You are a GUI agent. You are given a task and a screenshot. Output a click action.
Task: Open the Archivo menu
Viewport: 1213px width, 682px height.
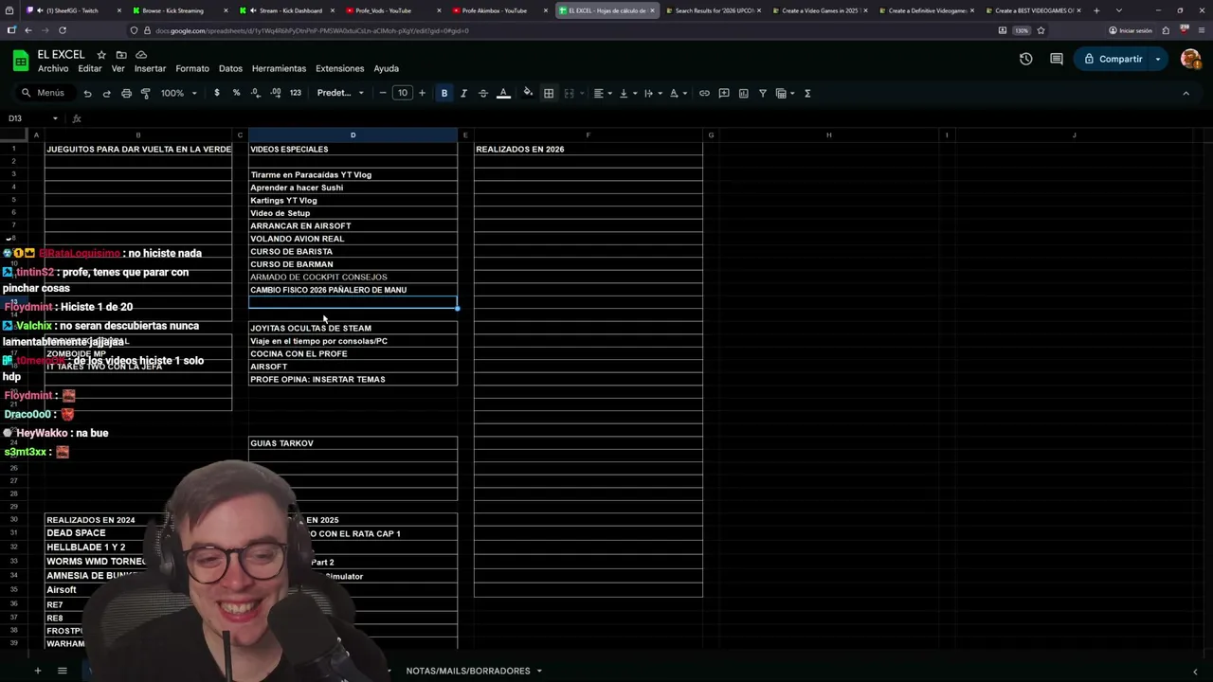click(53, 68)
